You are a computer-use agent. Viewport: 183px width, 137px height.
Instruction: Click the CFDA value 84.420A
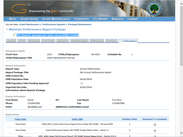[96, 55]
